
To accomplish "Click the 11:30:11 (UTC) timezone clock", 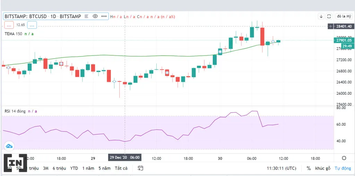I will coord(281,168).
